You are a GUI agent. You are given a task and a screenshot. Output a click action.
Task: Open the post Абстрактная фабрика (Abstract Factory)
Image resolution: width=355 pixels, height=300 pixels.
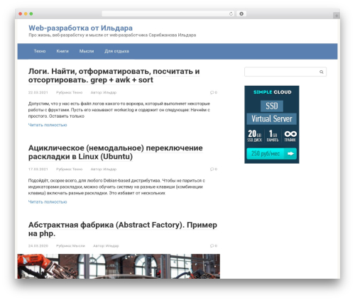click(x=123, y=229)
